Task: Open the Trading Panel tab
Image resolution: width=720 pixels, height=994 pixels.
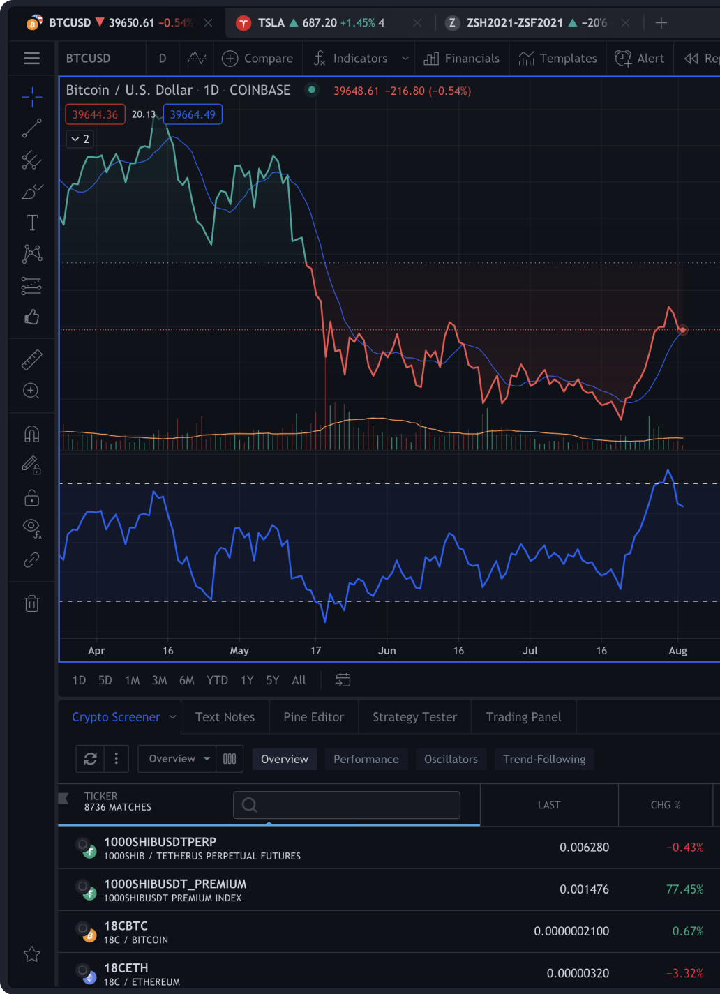Action: click(523, 717)
